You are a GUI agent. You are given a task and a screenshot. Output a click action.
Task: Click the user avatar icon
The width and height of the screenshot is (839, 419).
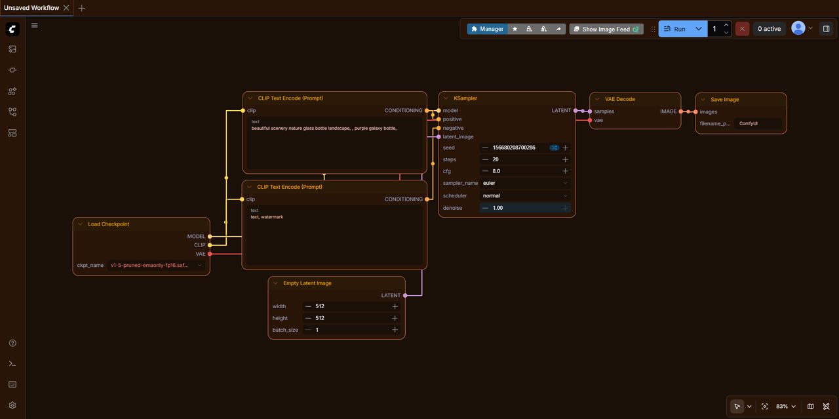pos(798,28)
